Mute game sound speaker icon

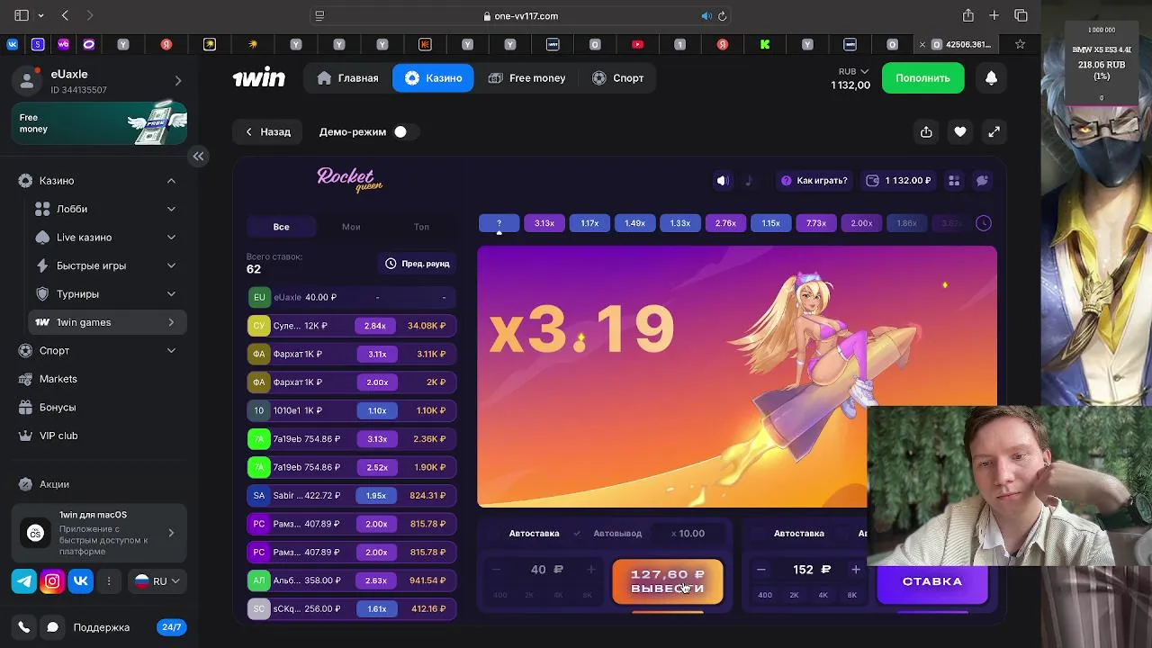coord(722,181)
